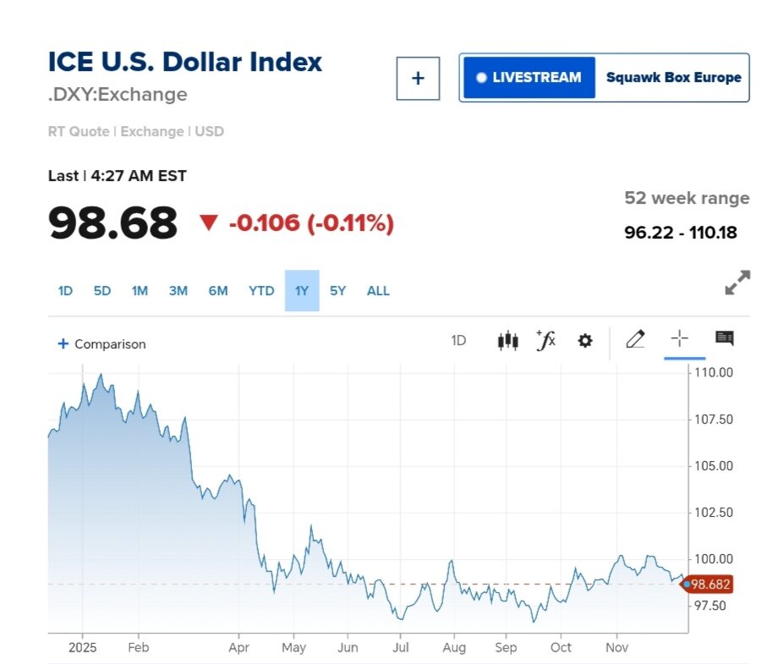Image resolution: width=784 pixels, height=664 pixels.
Task: Select the 5Y time range
Action: pyautogui.click(x=337, y=291)
